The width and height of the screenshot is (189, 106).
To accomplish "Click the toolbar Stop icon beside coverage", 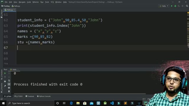I will pyautogui.click(x=183, y=6).
